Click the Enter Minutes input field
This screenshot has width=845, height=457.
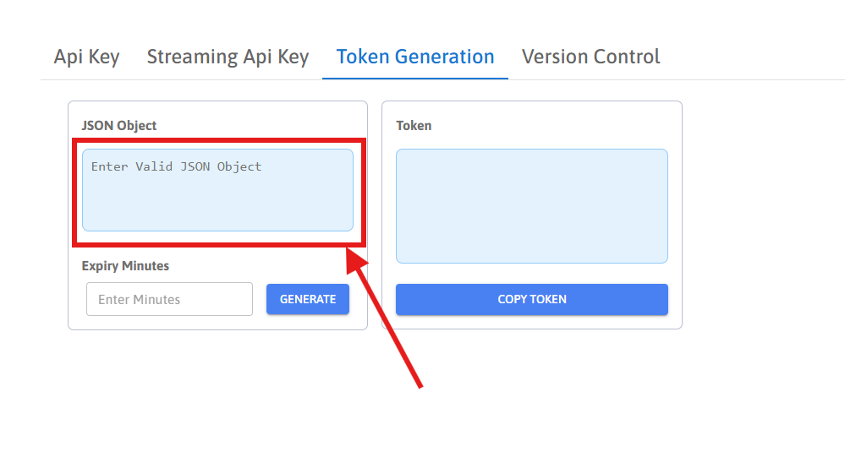click(169, 299)
